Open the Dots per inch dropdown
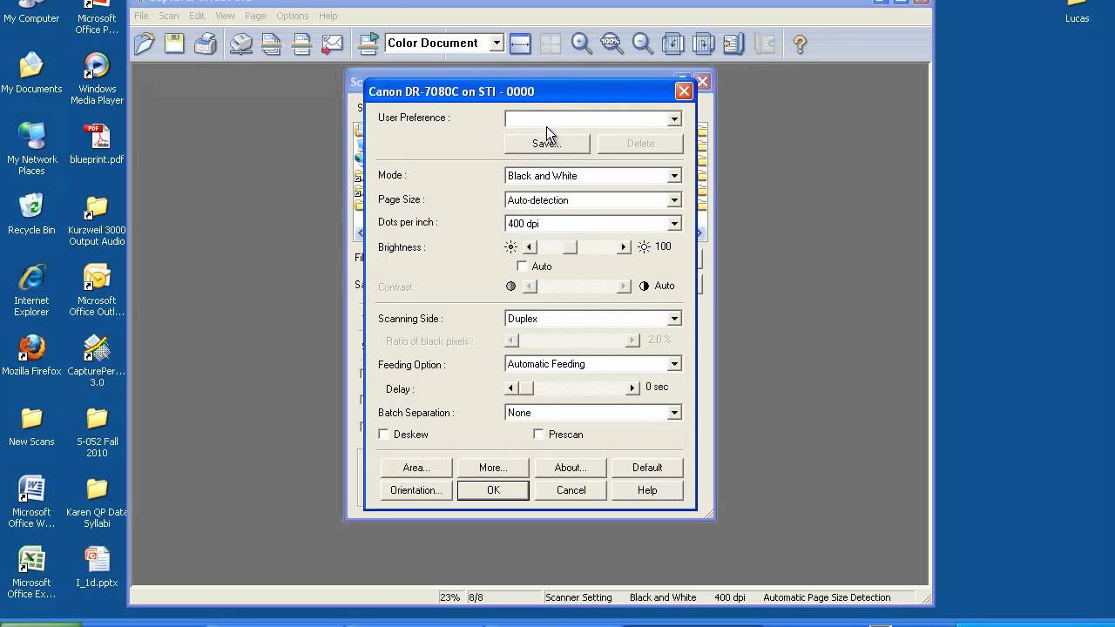Image resolution: width=1115 pixels, height=627 pixels. 674,224
